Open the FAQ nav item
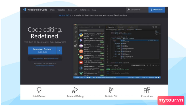 click(x=94, y=10)
